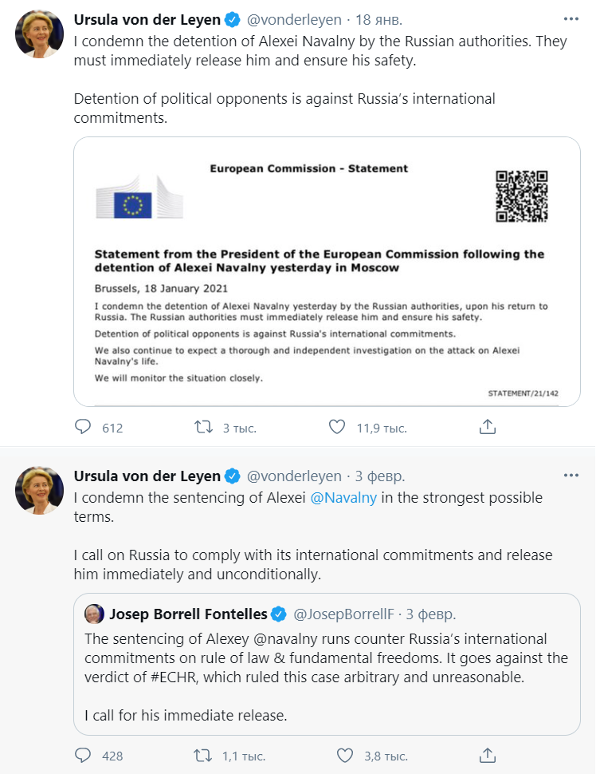Like the tweet with 3,8 тыс. likes
This screenshot has width=596, height=774.
(344, 755)
